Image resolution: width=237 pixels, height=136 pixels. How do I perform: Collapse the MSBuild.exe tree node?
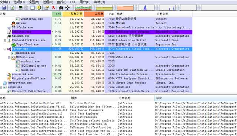point(9,58)
